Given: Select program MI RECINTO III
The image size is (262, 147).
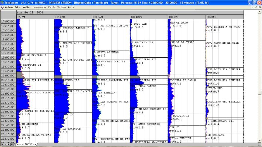Looking at the screenshot, I should (x=142, y=42).
